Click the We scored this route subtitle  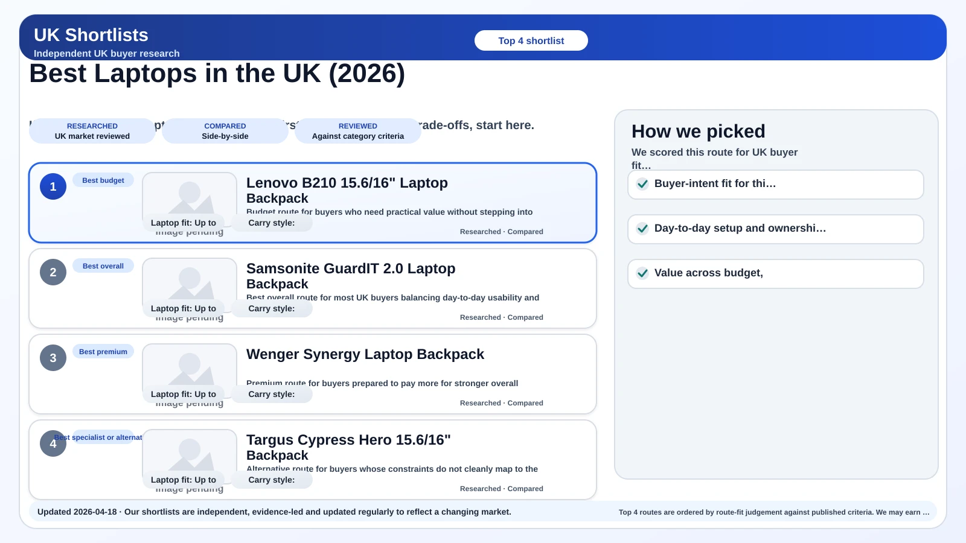click(715, 158)
